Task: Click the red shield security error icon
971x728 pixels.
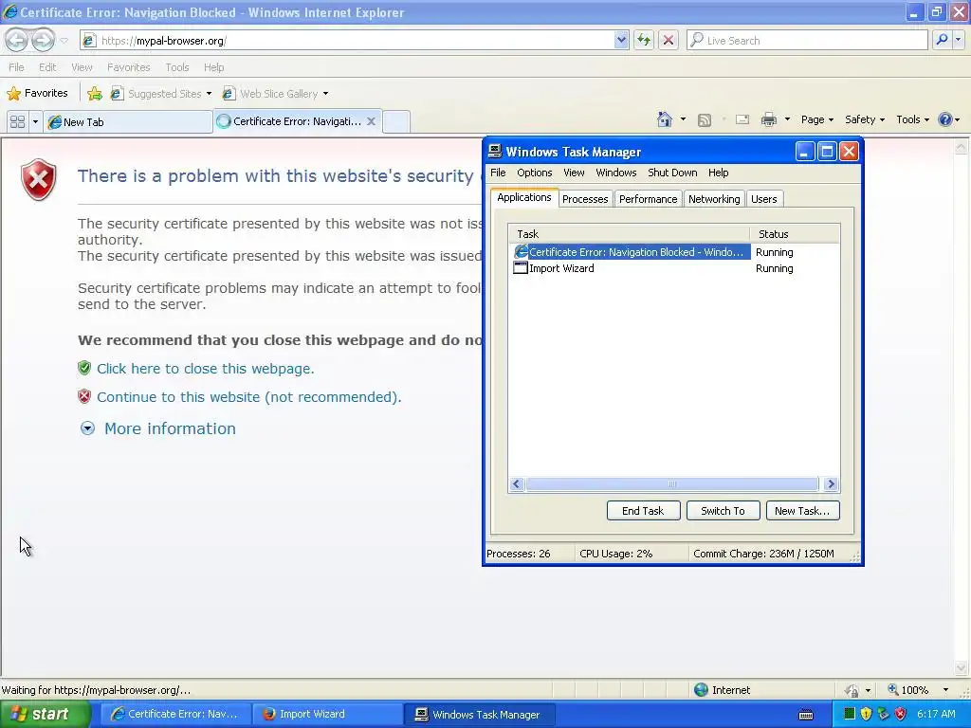Action: (38, 180)
